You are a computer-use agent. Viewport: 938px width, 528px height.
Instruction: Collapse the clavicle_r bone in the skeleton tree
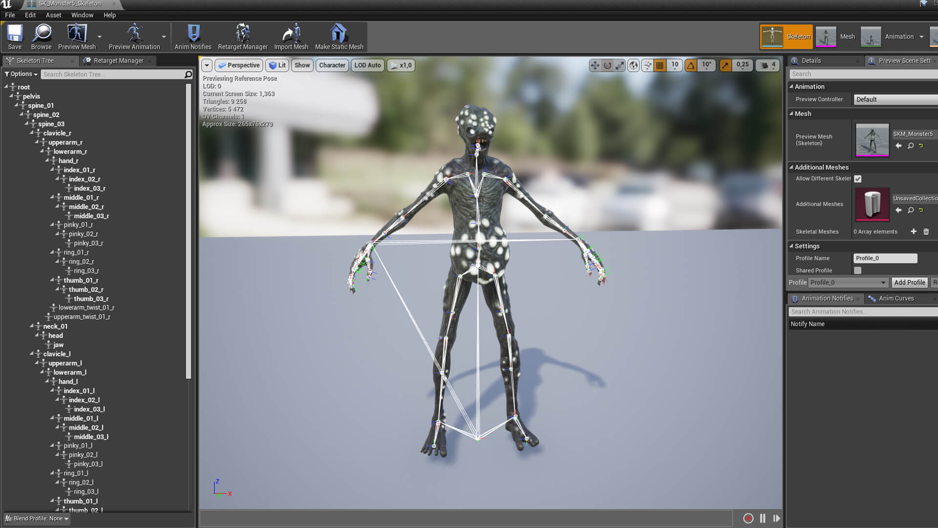[x=32, y=132]
